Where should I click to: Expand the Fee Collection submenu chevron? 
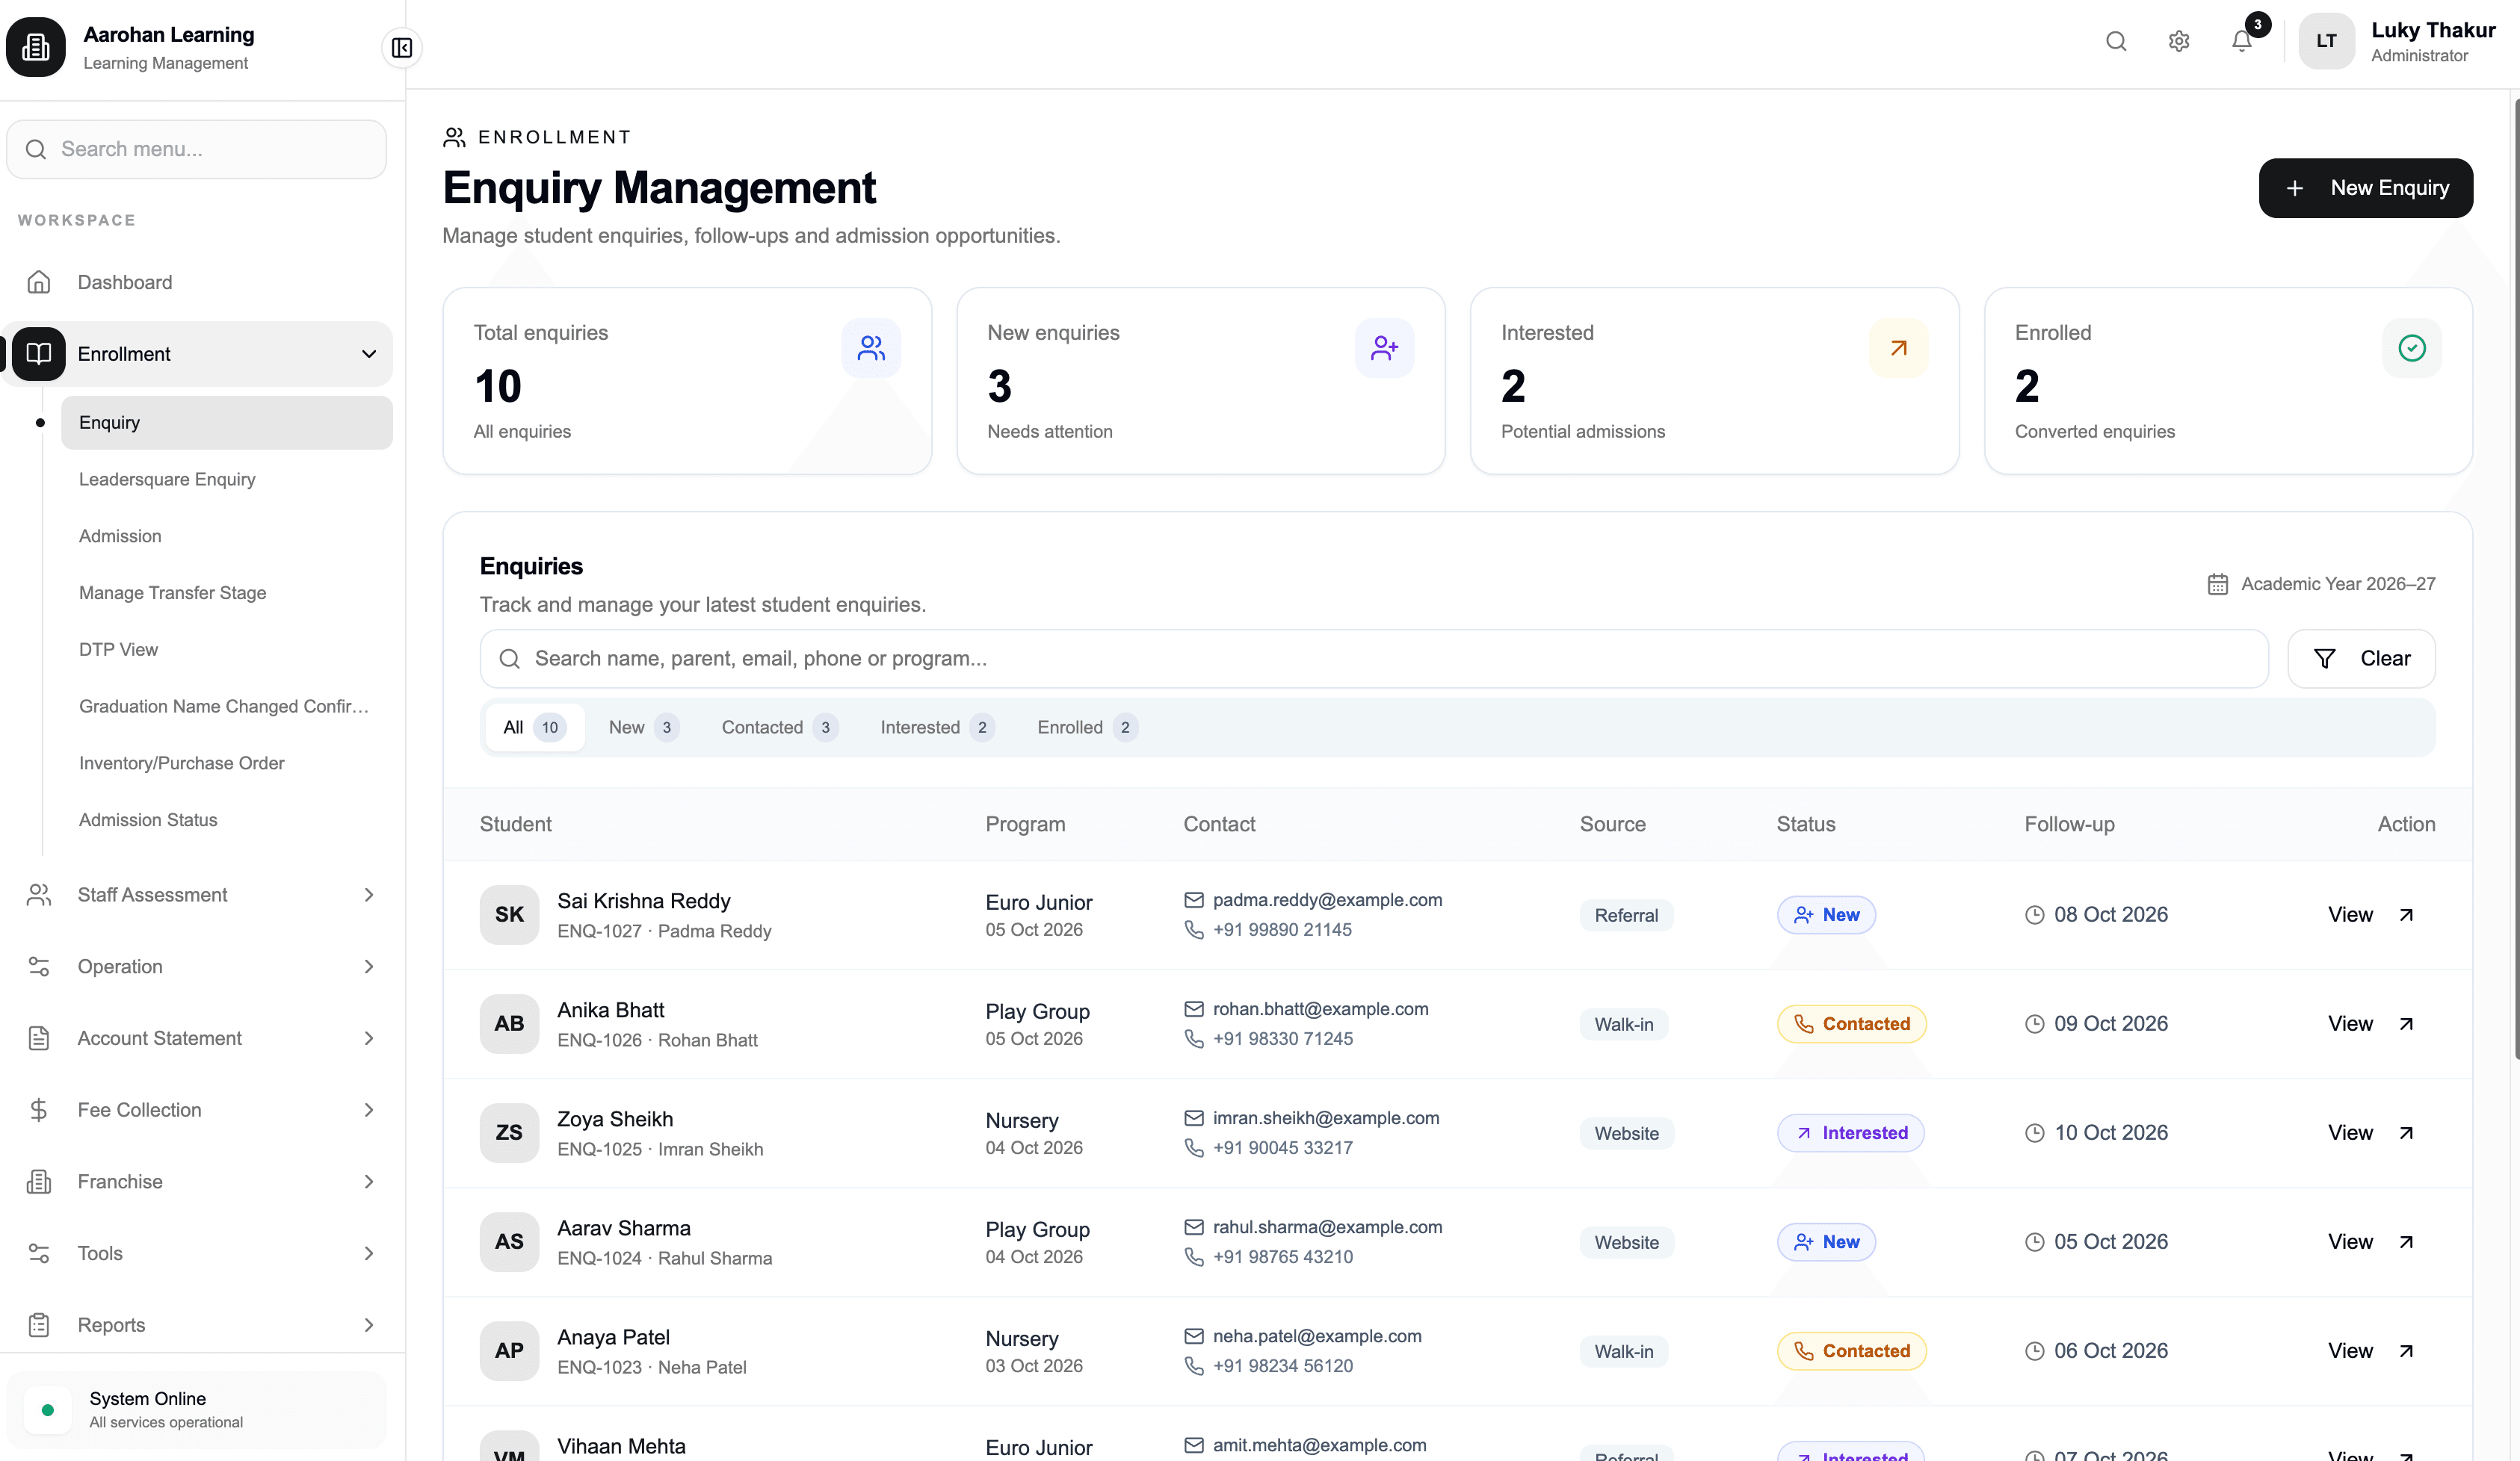coord(369,1110)
